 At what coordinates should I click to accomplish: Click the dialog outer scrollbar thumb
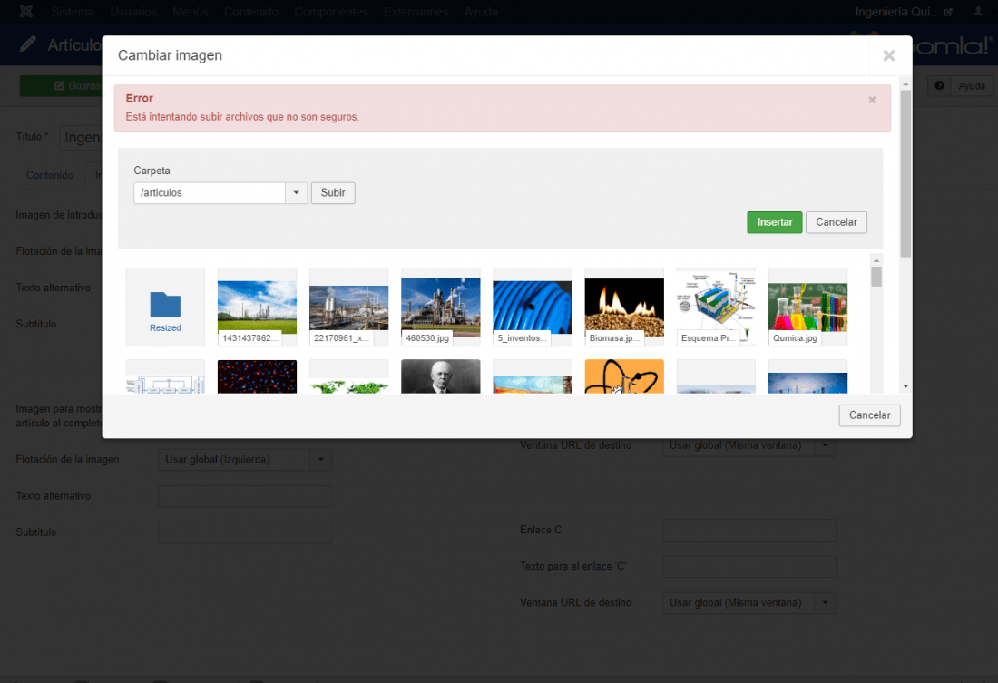[x=905, y=173]
